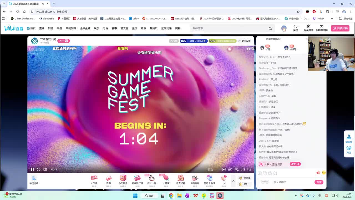Screen dimensions: 355x200
Task: Click 下载客户端 in header
Action: point(321,28)
